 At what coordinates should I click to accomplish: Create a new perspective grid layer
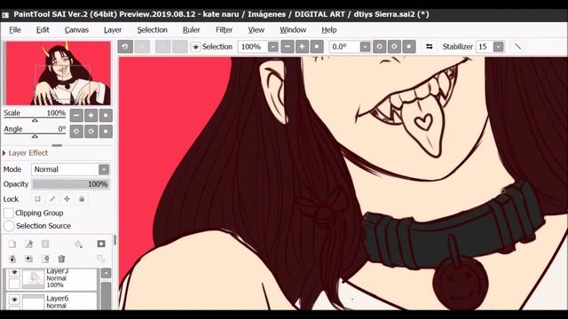pos(45,244)
